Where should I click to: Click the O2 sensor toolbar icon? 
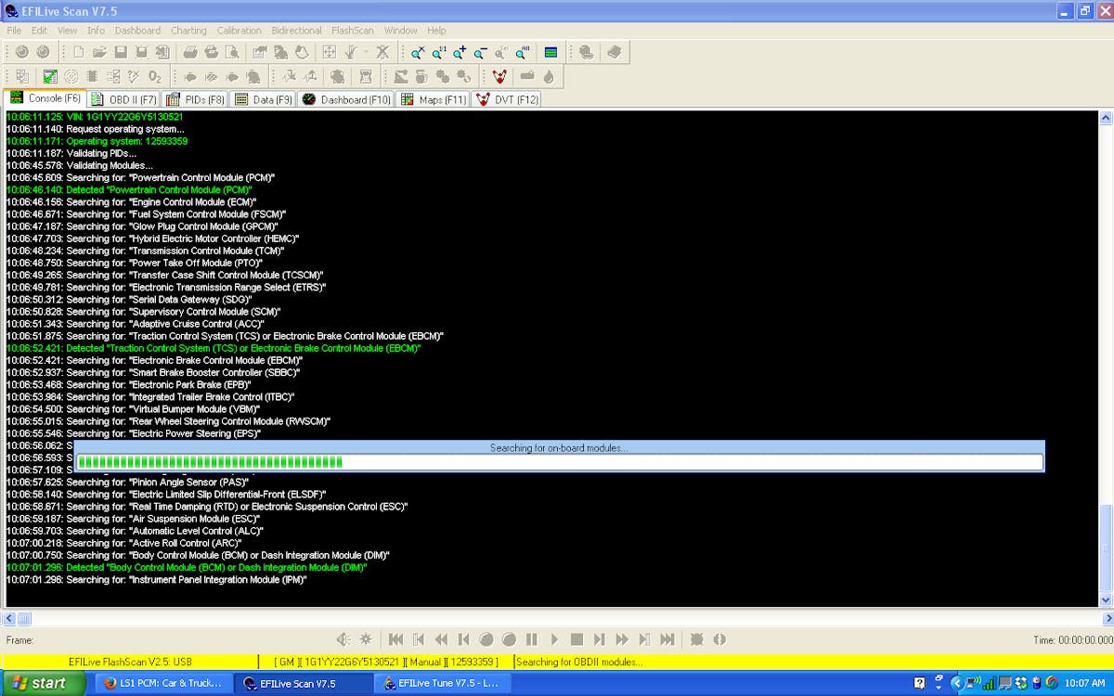(155, 76)
